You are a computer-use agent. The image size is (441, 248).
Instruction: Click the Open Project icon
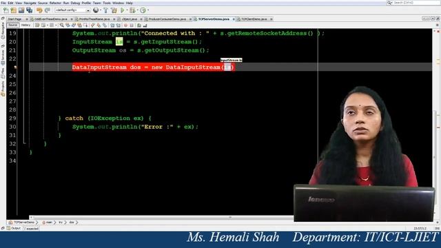point(21,10)
